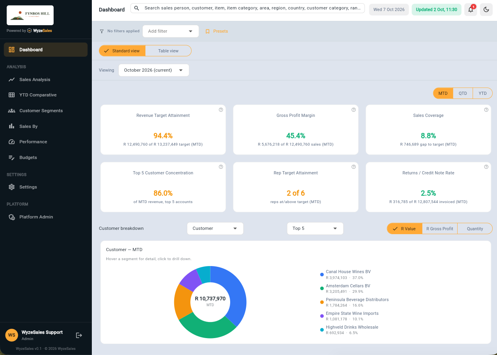
Task: Click the Presets bookmark icon
Action: 208,31
